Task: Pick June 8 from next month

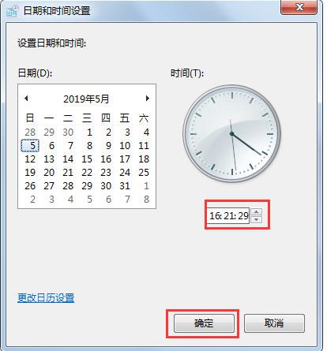Action: (x=146, y=200)
